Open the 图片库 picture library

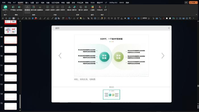[81, 8]
